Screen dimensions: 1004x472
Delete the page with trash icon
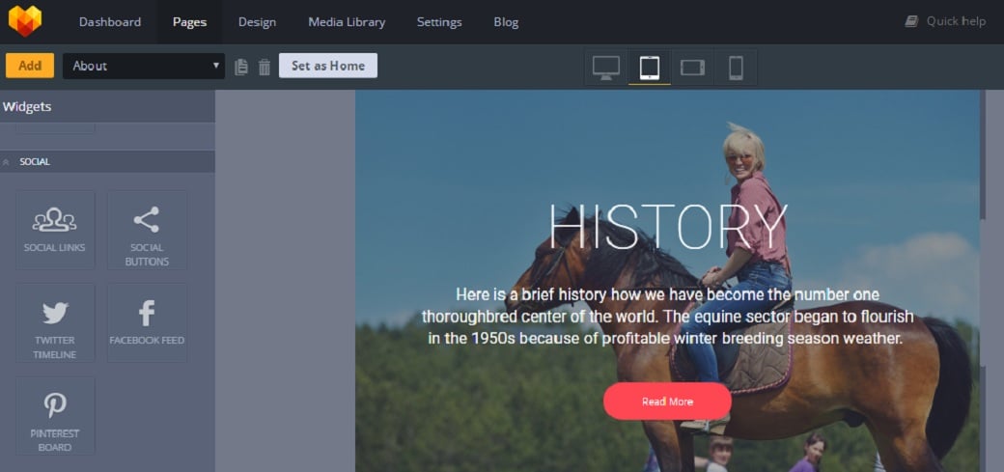(265, 67)
